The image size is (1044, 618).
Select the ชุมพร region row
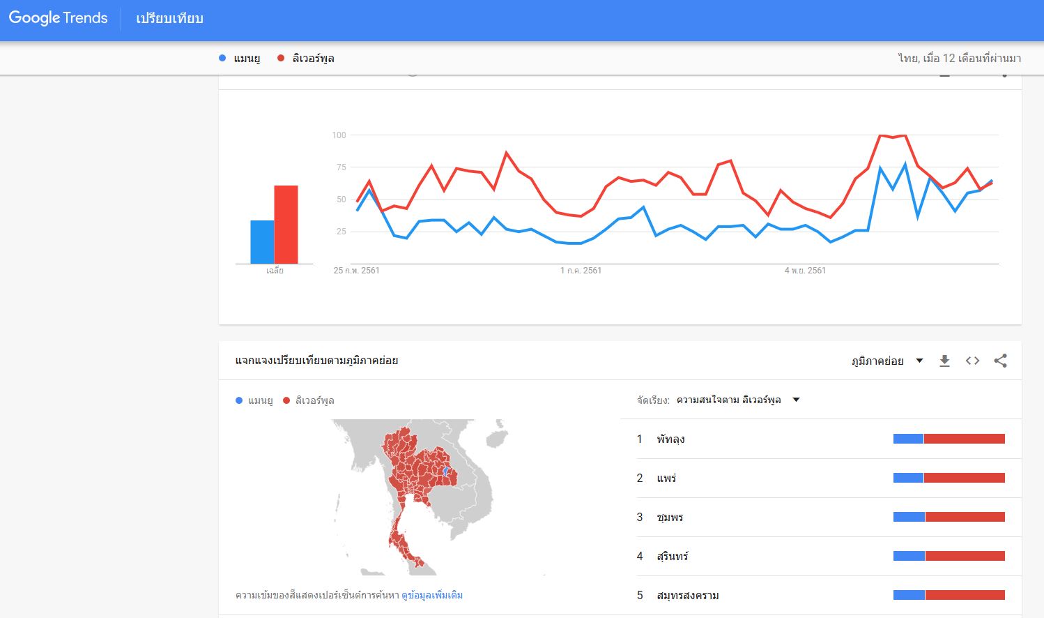point(829,517)
